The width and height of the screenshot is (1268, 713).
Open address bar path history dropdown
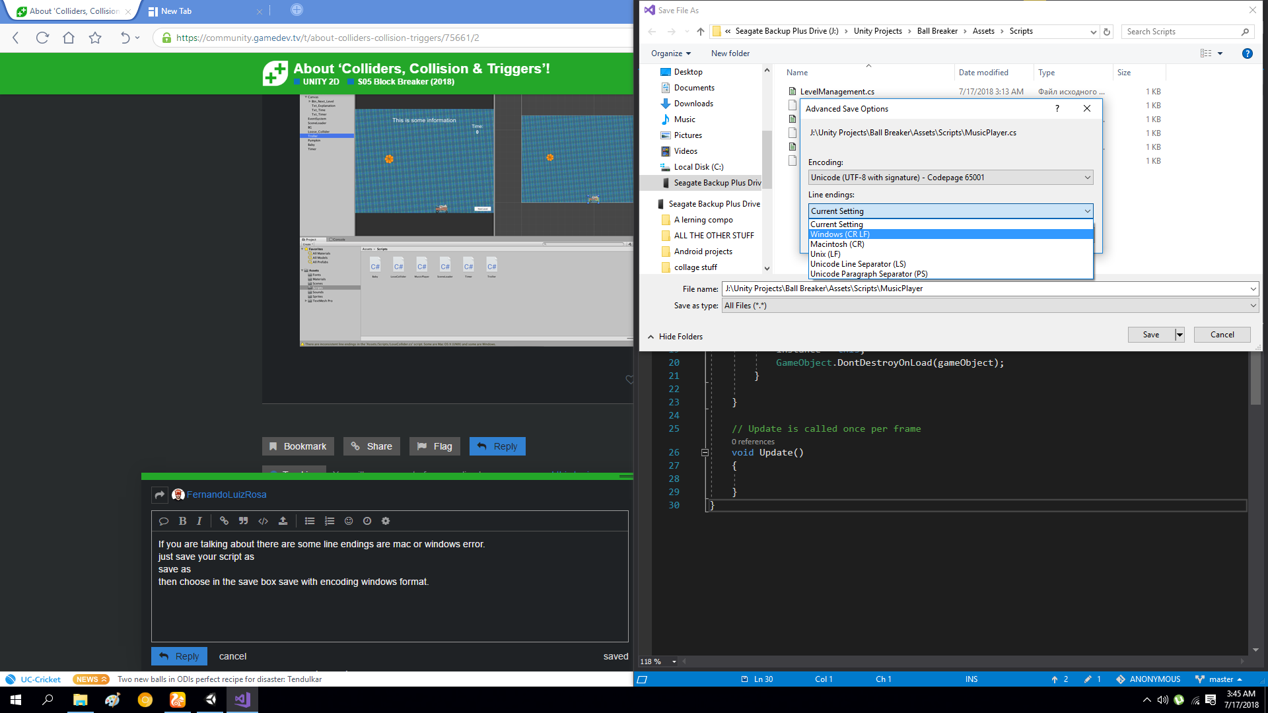[1093, 31]
